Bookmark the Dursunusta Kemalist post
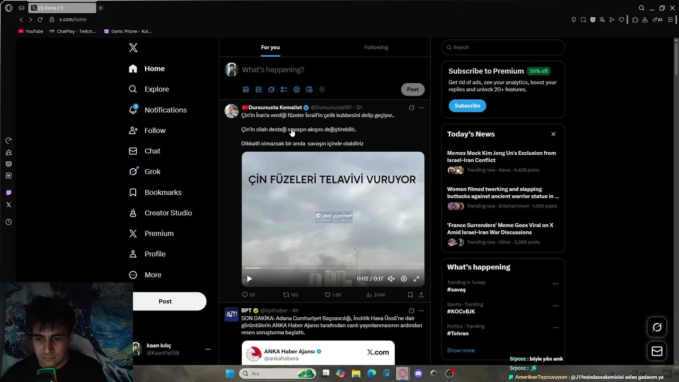 [x=410, y=294]
